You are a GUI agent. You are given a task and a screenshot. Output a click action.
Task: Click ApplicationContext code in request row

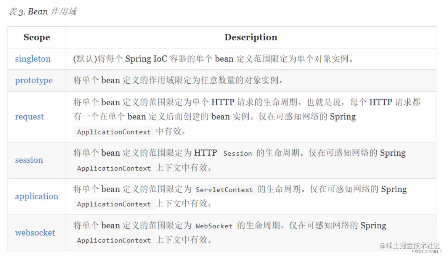click(114, 132)
